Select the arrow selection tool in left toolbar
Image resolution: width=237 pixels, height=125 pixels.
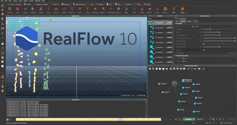tap(2, 6)
